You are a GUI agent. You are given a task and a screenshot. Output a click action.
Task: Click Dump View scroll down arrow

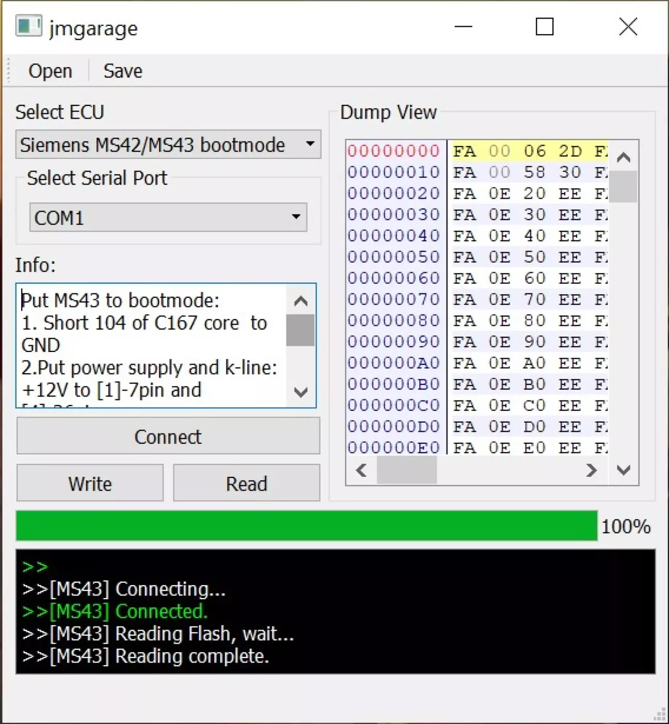click(x=624, y=470)
